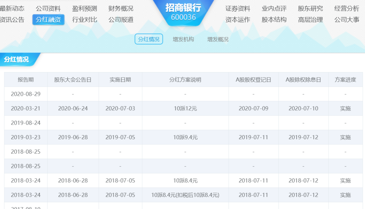Open the 股本结构 navigation item
Image resolution: width=365 pixels, height=209 pixels.
274,20
